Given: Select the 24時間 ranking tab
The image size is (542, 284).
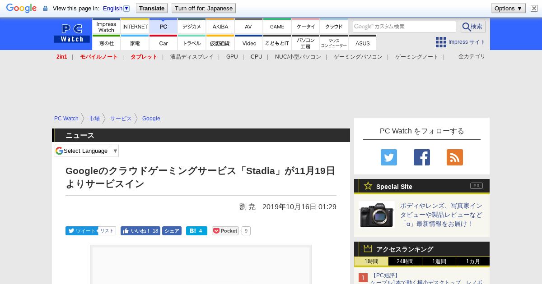Looking at the screenshot, I should click(405, 261).
